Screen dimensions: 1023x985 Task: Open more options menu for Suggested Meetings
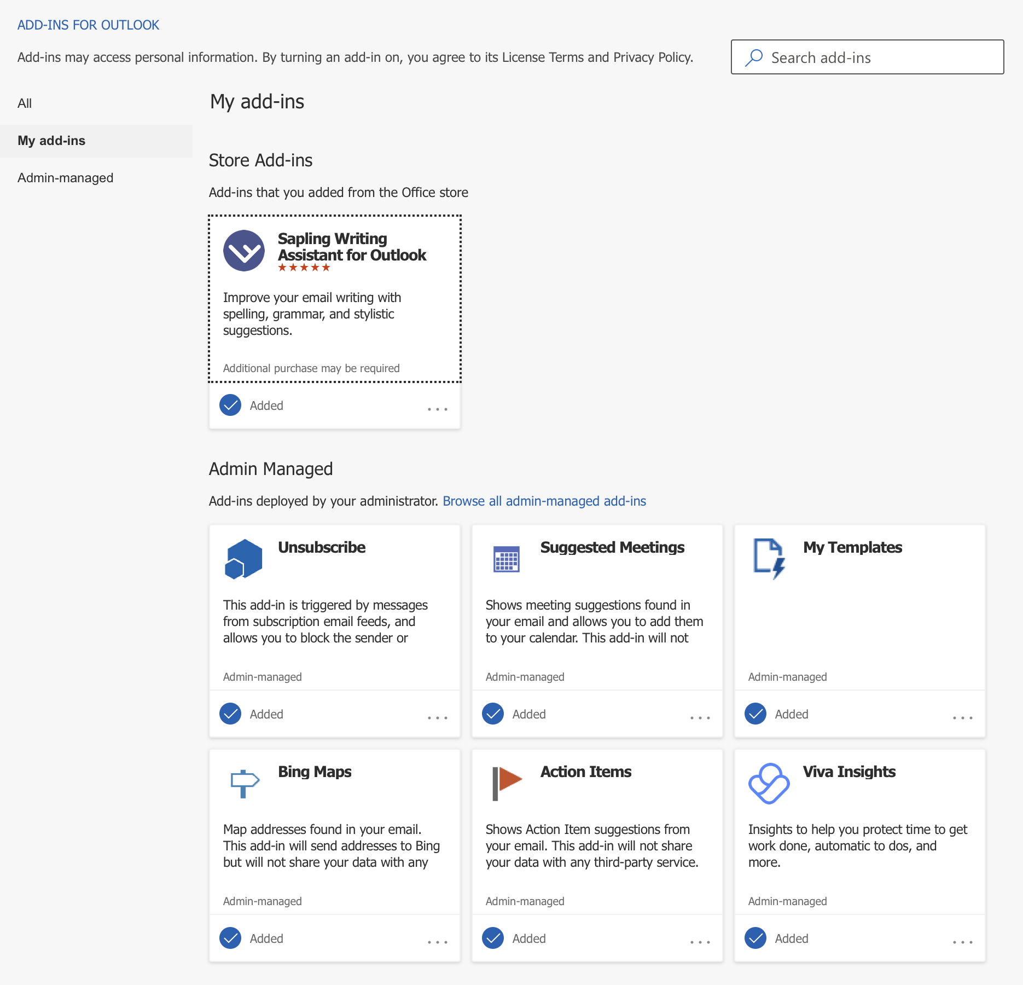[700, 717]
